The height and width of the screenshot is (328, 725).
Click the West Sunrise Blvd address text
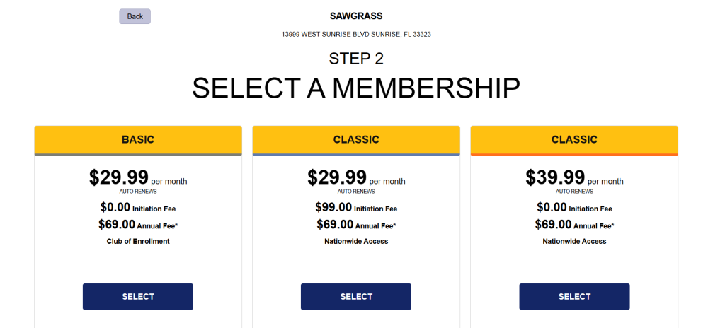click(356, 34)
